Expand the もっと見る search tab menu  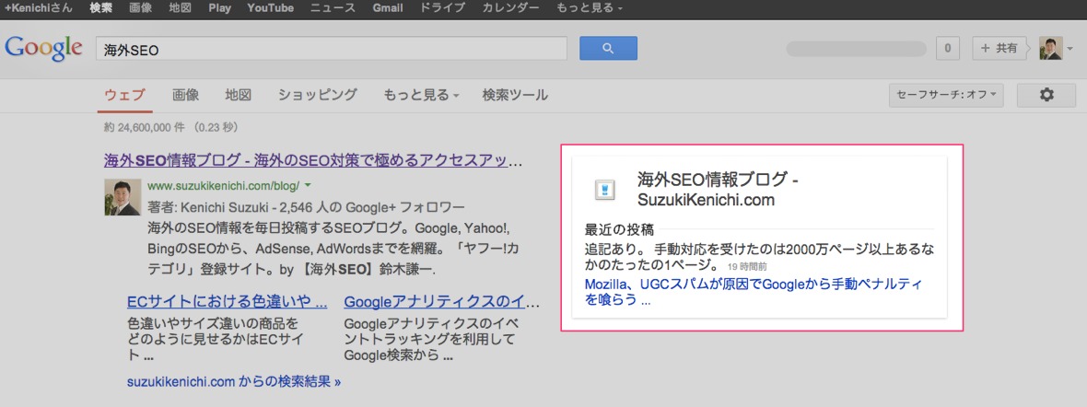coord(421,95)
